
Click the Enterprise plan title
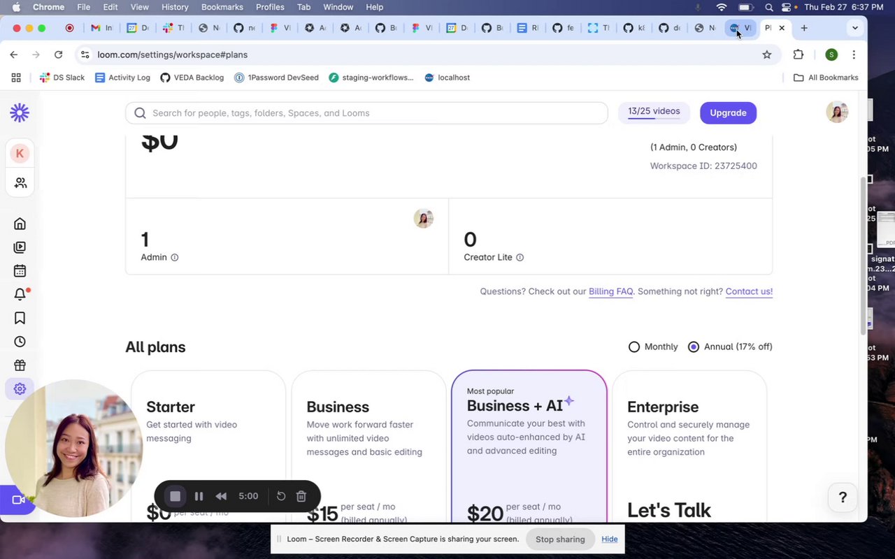(x=663, y=407)
